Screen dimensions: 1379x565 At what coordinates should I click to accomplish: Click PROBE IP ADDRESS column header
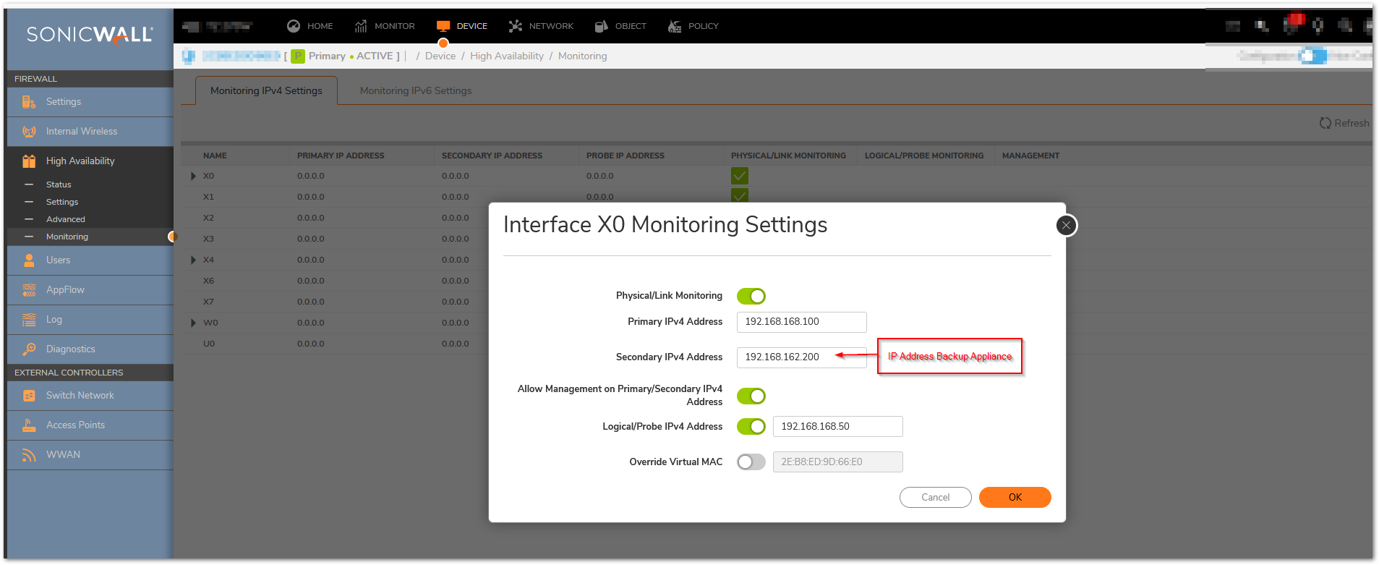(626, 156)
